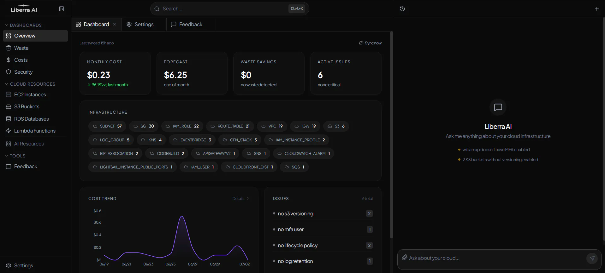Screen dimensions: 605x273
Task: Select the CODEBUILD 2 chip
Action: pyautogui.click(x=167, y=153)
